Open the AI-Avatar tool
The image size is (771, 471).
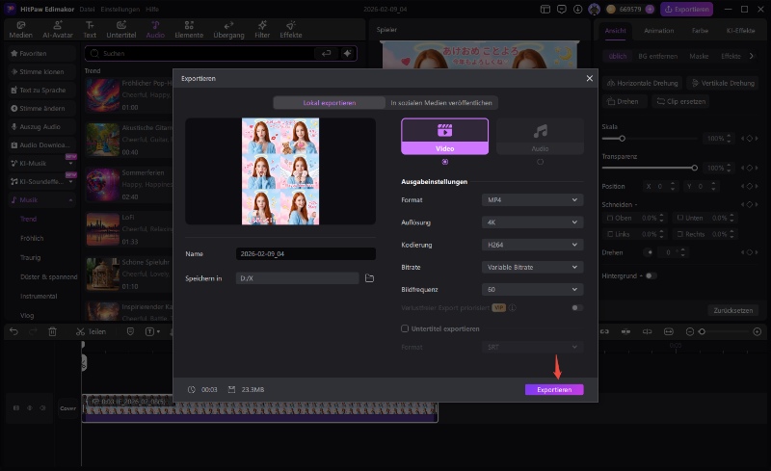[x=58, y=30]
